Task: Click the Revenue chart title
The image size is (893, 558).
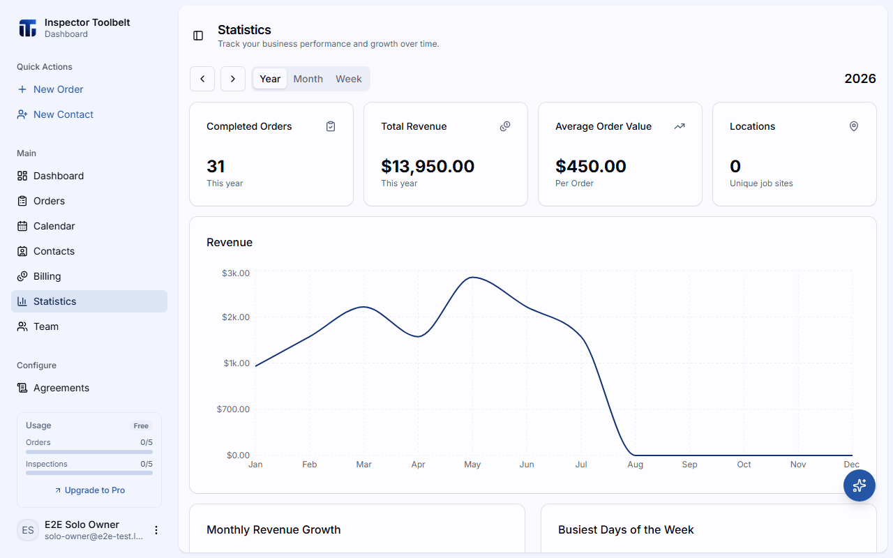Action: tap(230, 243)
